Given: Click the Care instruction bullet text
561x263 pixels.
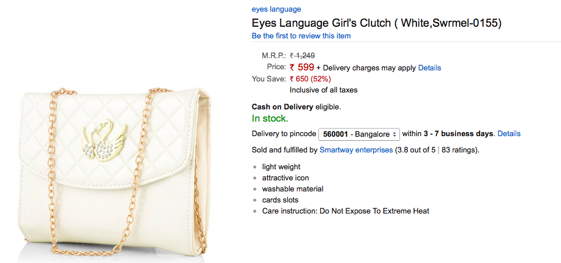Looking at the screenshot, I should click(x=345, y=211).
